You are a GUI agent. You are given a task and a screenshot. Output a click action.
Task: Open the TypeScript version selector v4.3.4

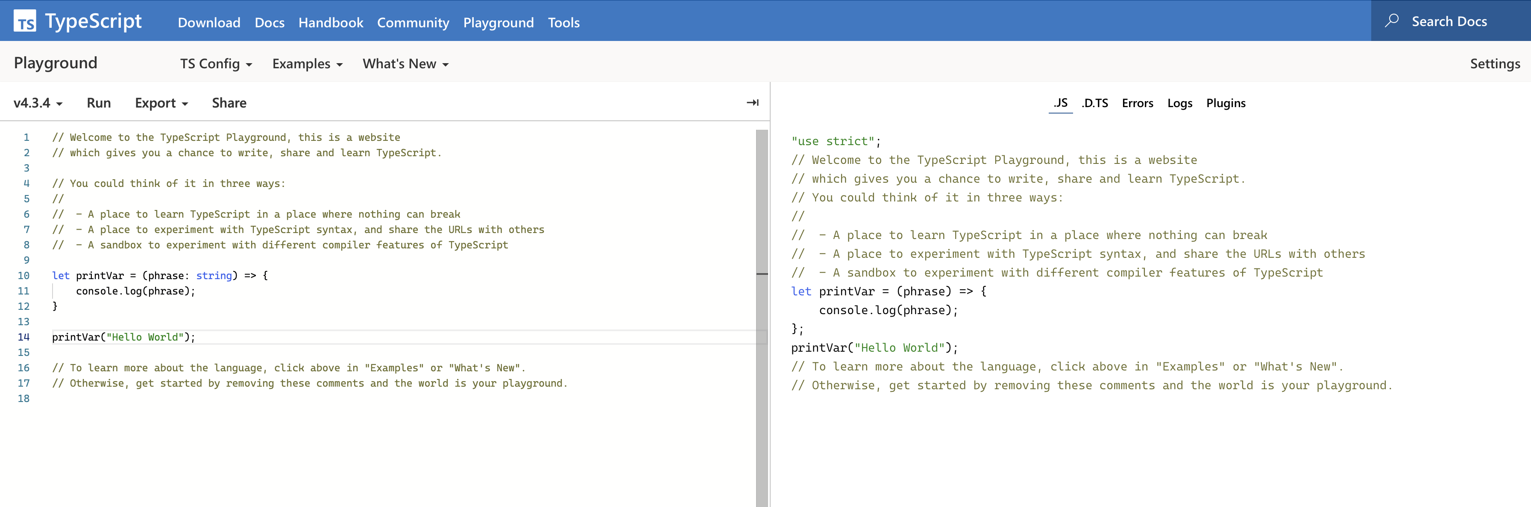36,102
